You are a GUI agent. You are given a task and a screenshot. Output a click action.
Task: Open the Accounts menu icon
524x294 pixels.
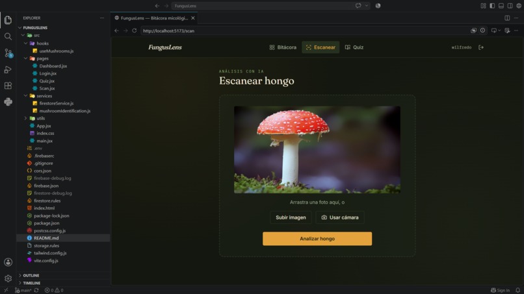coord(8,262)
